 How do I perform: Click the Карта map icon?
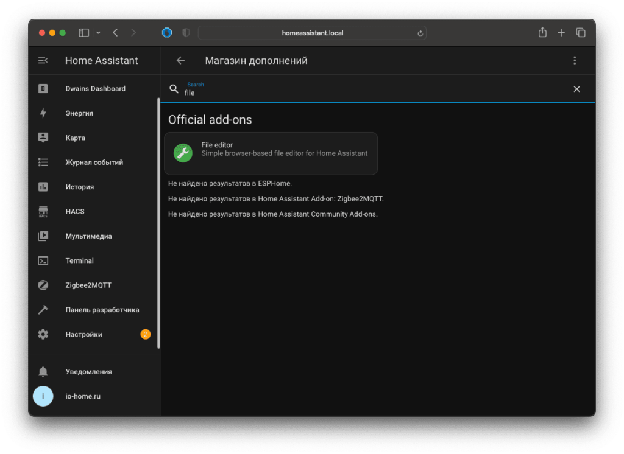click(43, 138)
